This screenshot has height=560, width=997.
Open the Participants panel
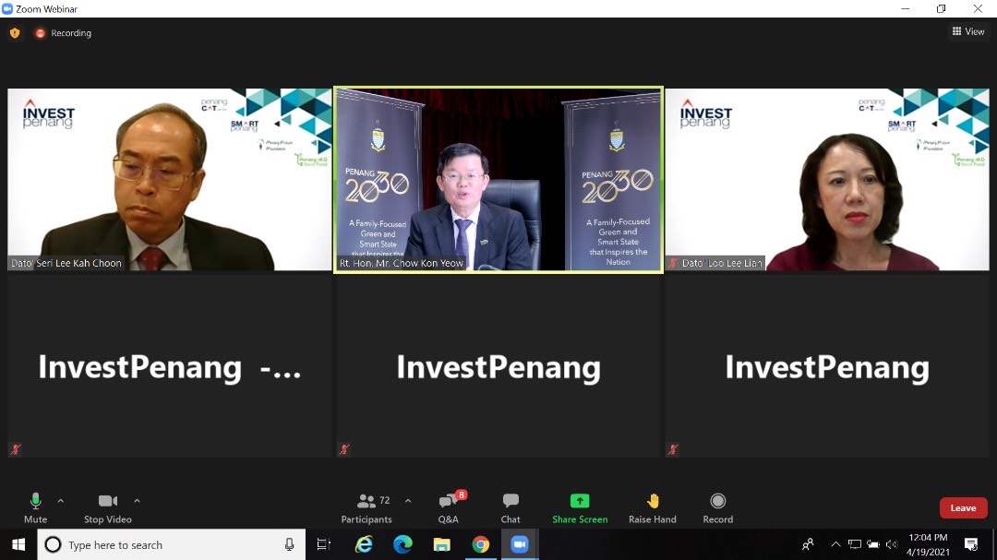pos(366,508)
